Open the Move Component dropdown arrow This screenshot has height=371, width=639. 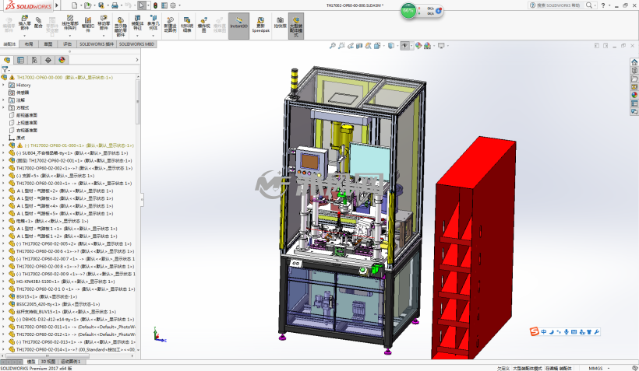(x=104, y=36)
